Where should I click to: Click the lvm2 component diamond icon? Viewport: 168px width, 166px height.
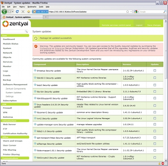[35, 118]
